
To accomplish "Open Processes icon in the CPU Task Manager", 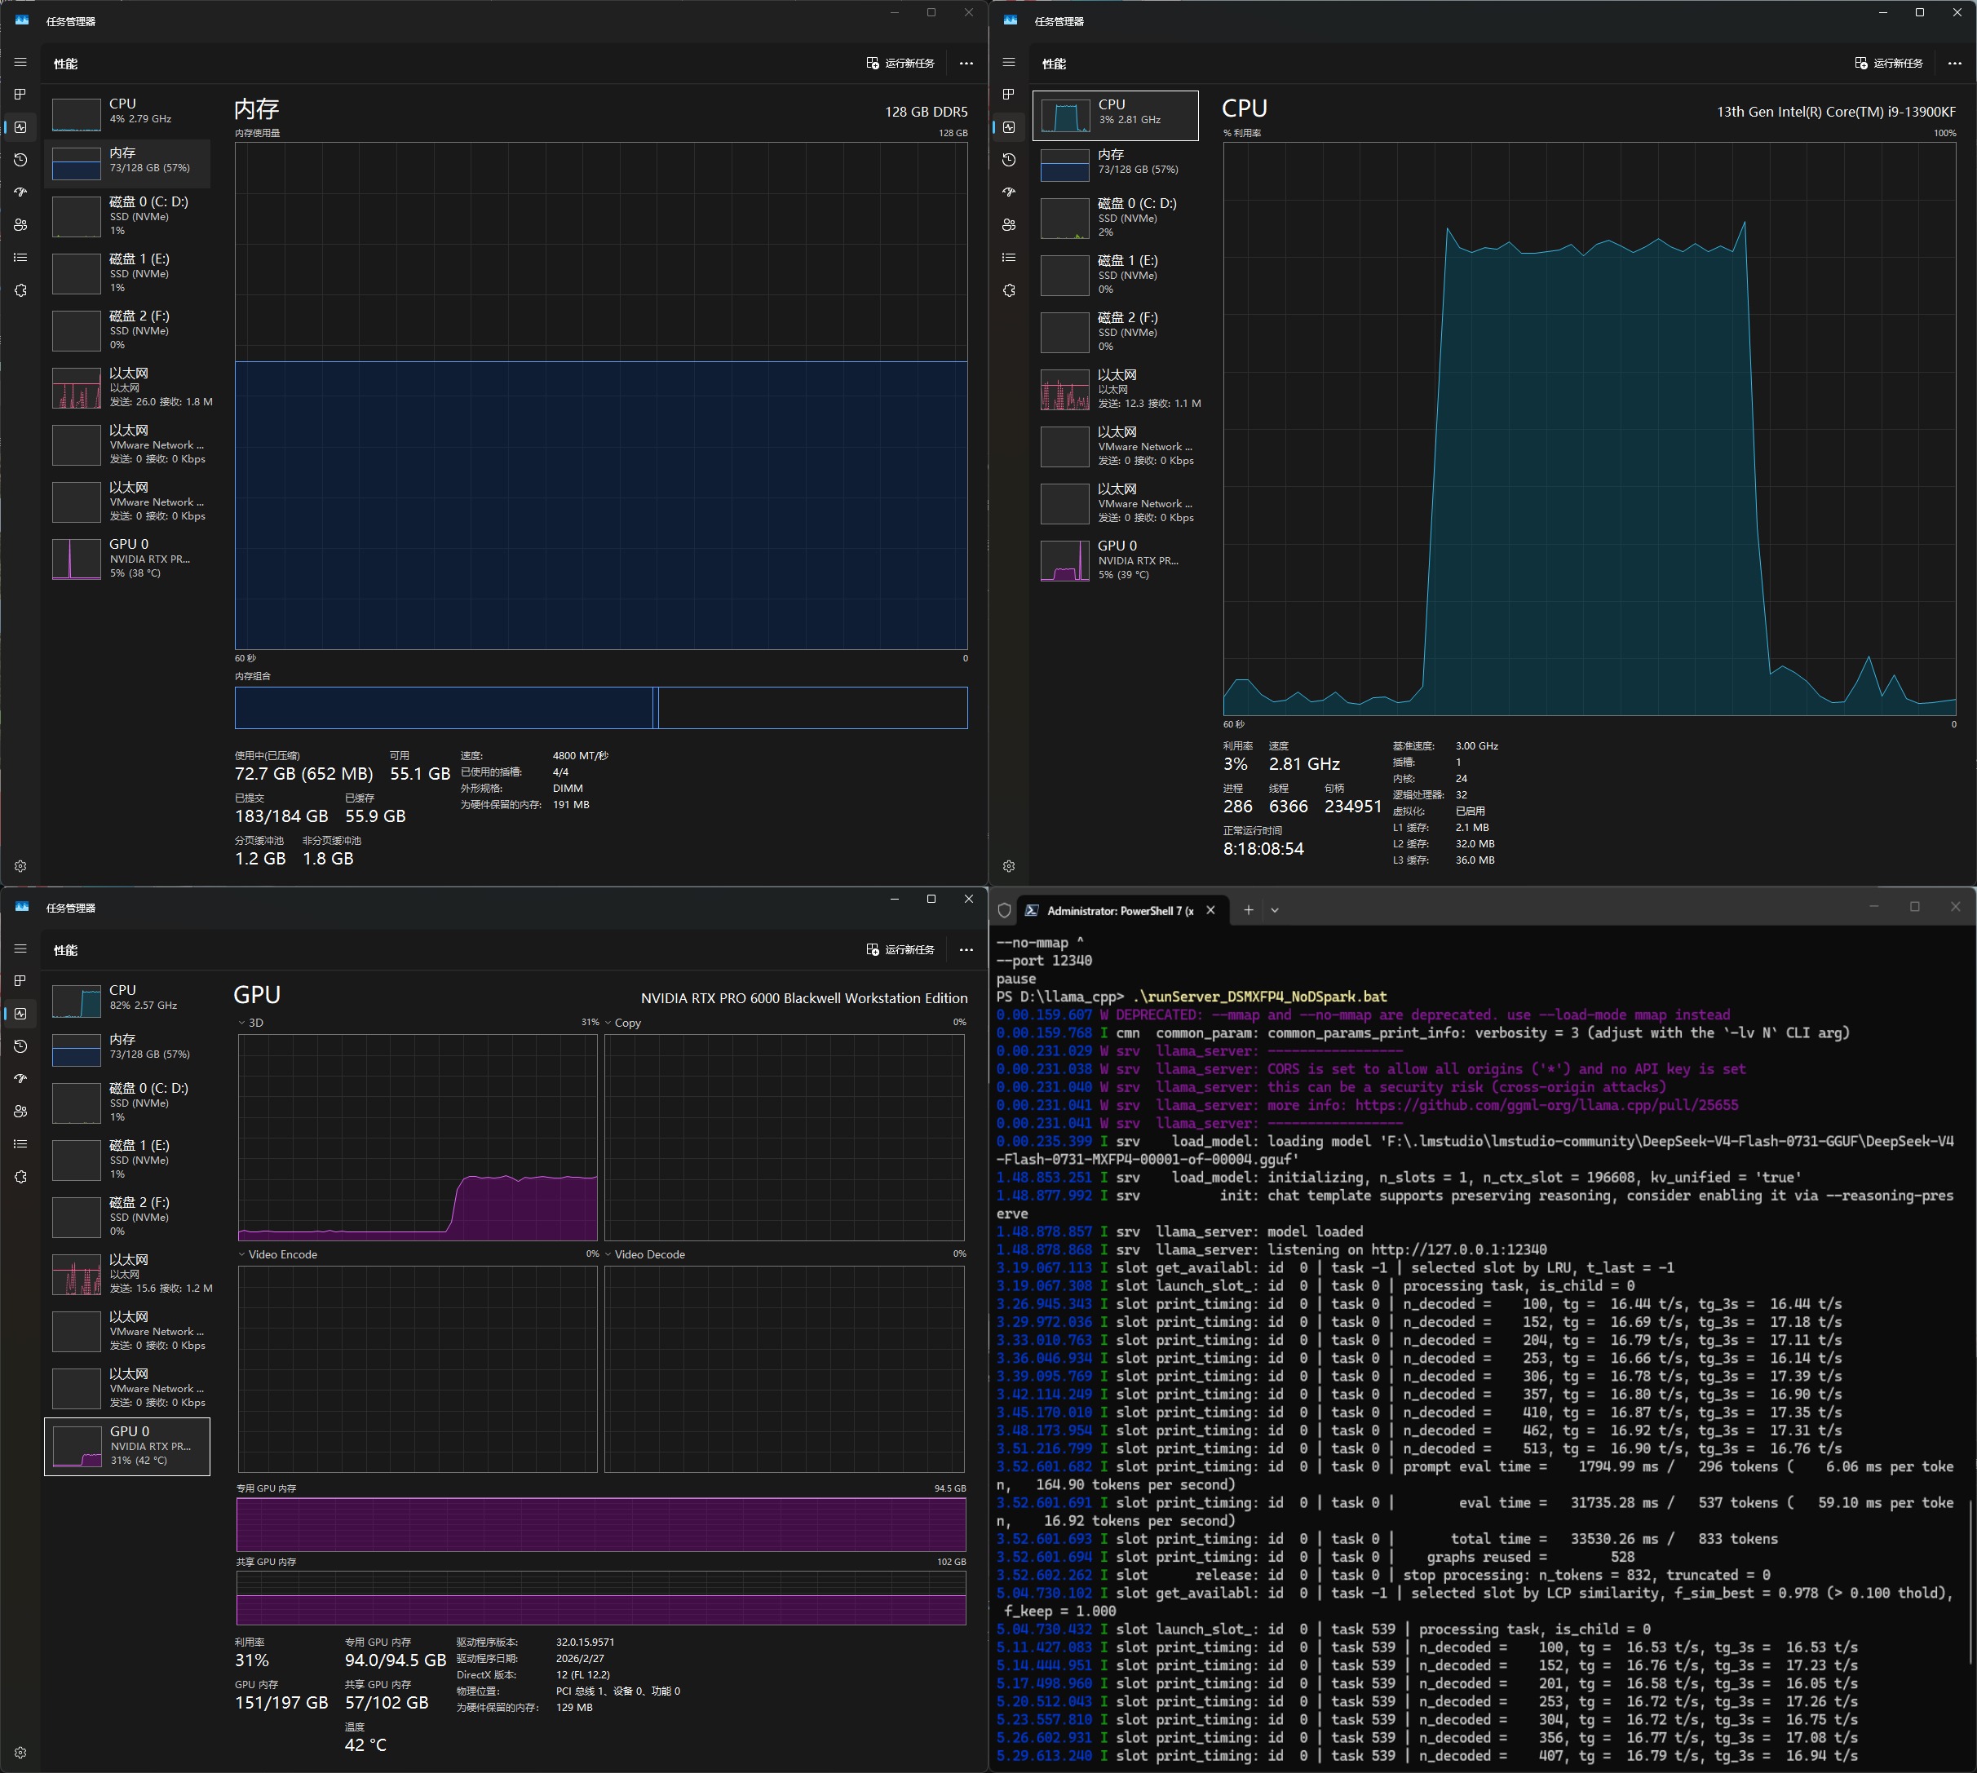I will 1008,95.
